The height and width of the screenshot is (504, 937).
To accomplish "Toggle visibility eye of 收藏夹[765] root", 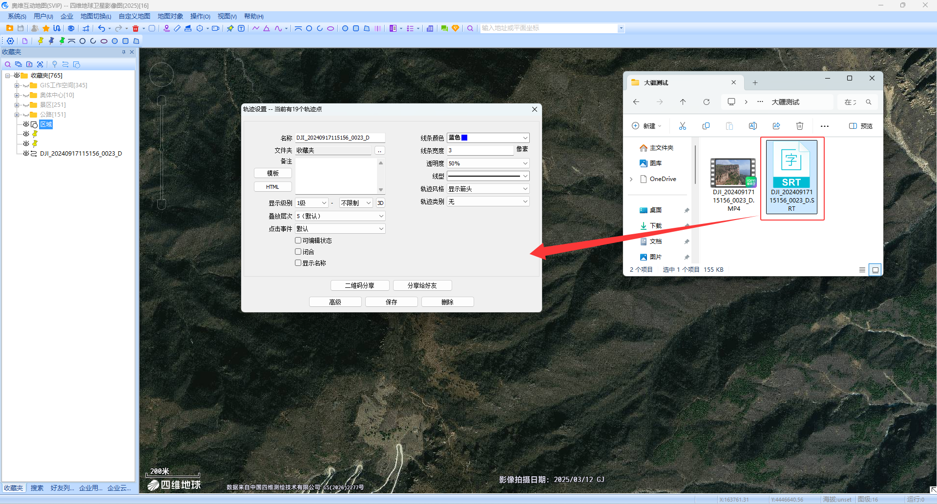I will pos(17,76).
